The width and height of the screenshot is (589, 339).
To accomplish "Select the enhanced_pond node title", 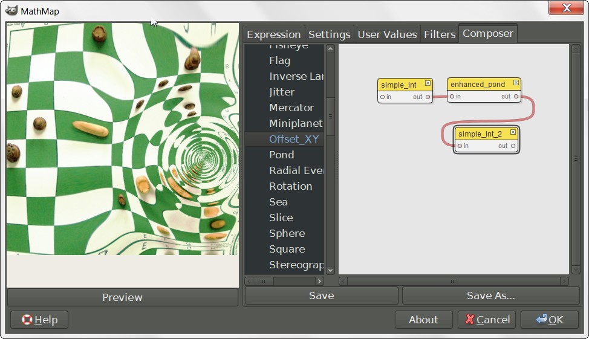I will (478, 85).
